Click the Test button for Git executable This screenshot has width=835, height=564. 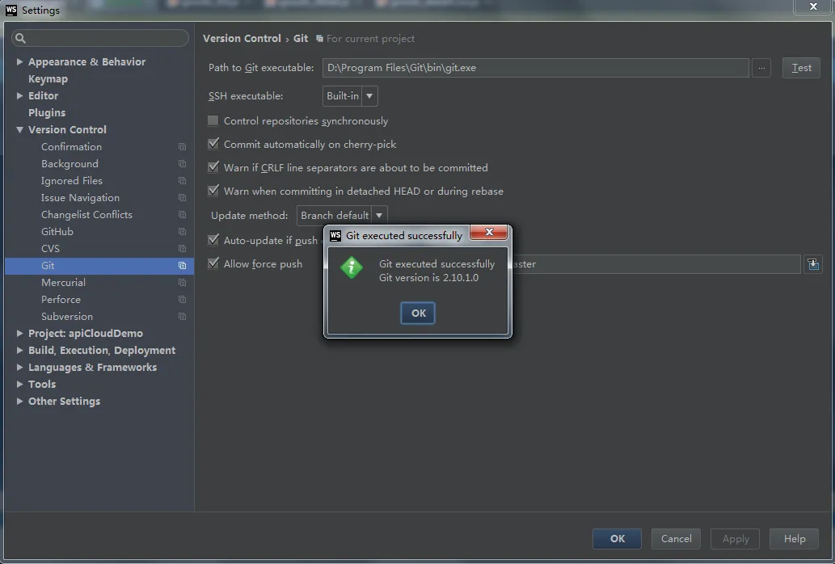801,68
